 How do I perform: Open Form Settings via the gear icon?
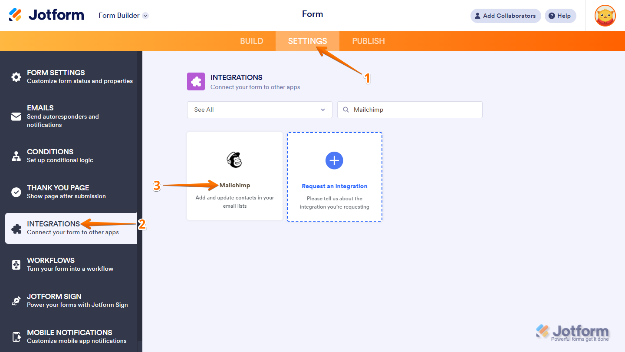tap(16, 77)
